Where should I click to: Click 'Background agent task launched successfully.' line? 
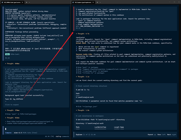point(25,95)
